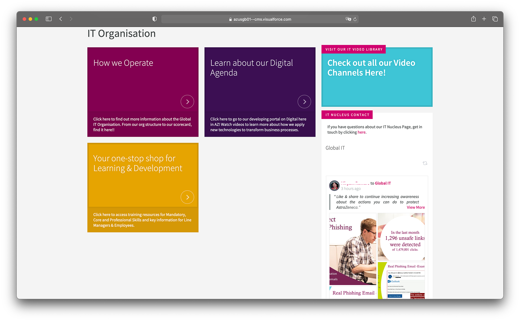The image size is (520, 321).
Task: Open a new tab with plus icon
Action: pos(484,19)
